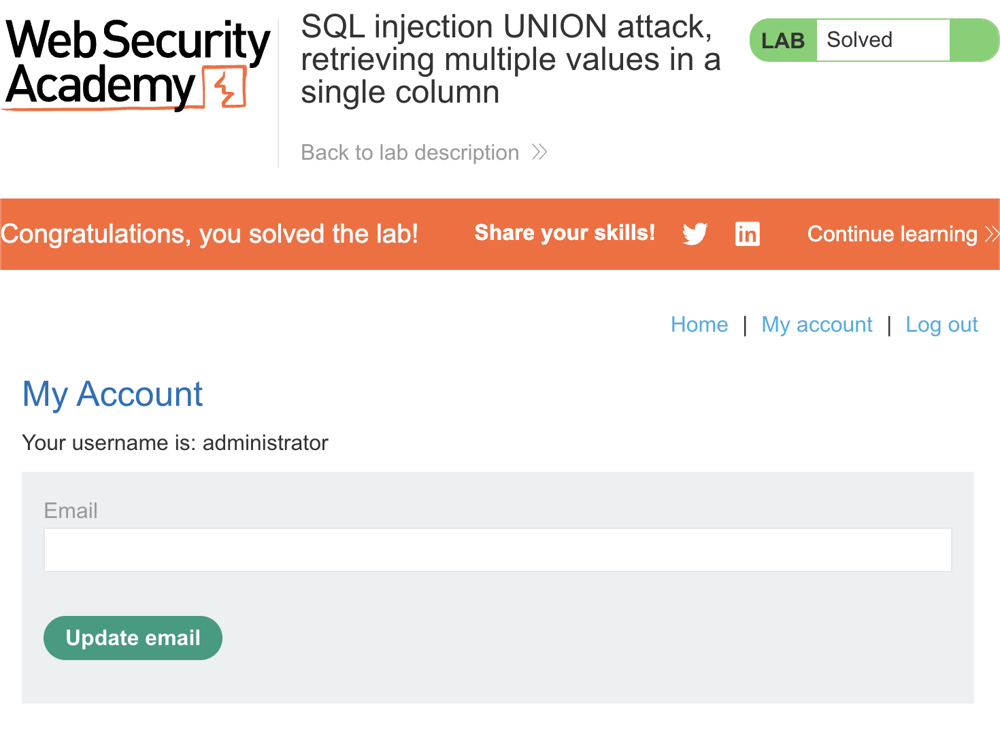Viewport: 1000px width, 741px height.
Task: Click the green LAB badge
Action: (x=783, y=41)
